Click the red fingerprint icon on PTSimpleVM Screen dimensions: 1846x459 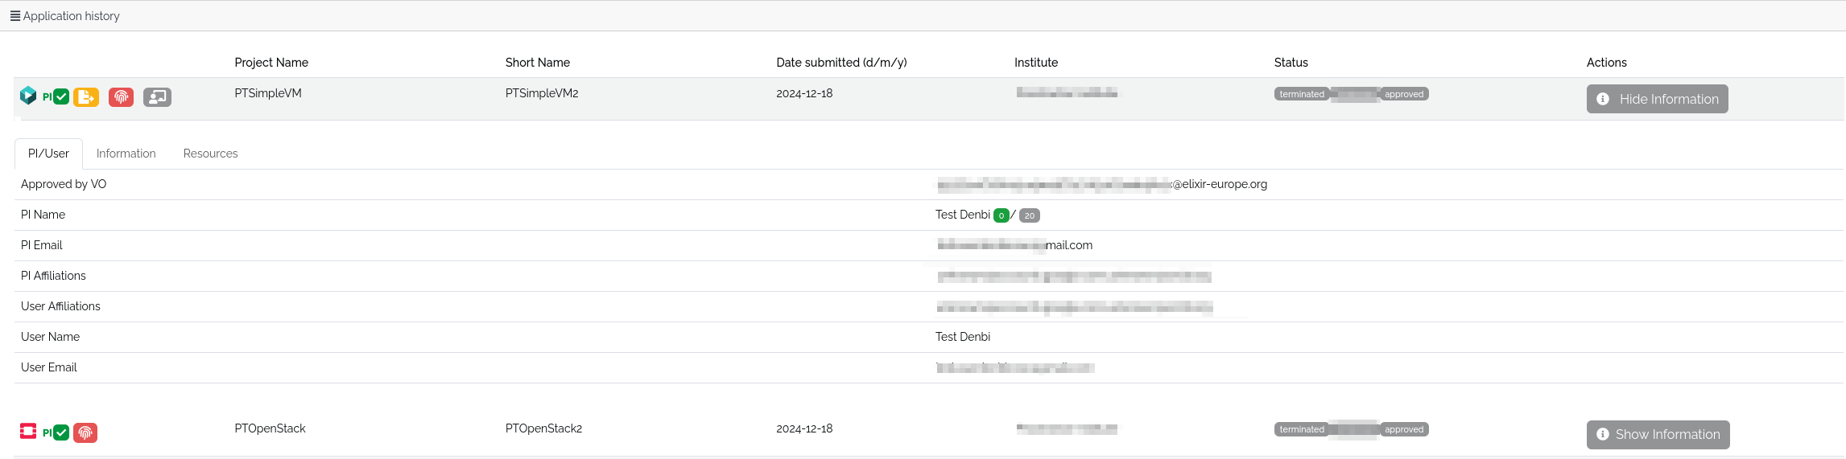(x=121, y=97)
